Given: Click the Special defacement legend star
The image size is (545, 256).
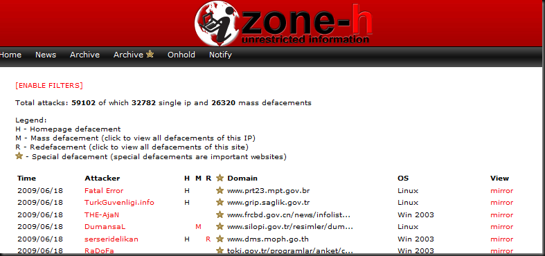Looking at the screenshot, I should pos(19,156).
